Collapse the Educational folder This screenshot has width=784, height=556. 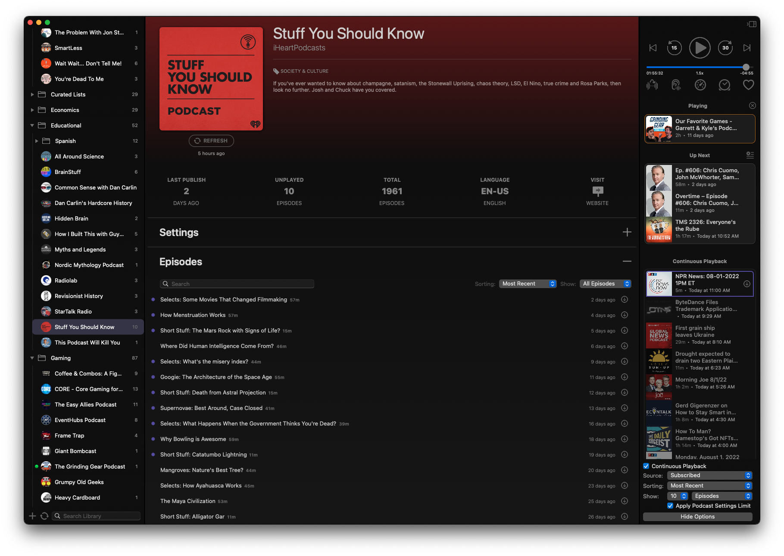tap(32, 125)
